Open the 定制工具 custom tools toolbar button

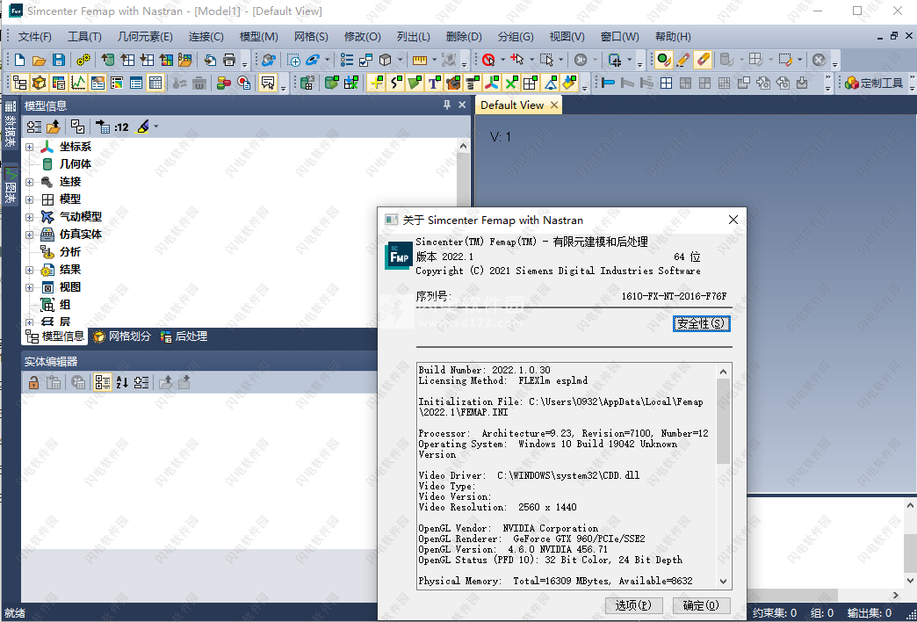click(874, 83)
